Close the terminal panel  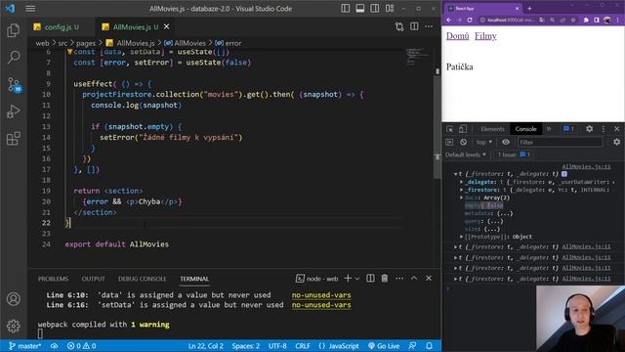429,278
